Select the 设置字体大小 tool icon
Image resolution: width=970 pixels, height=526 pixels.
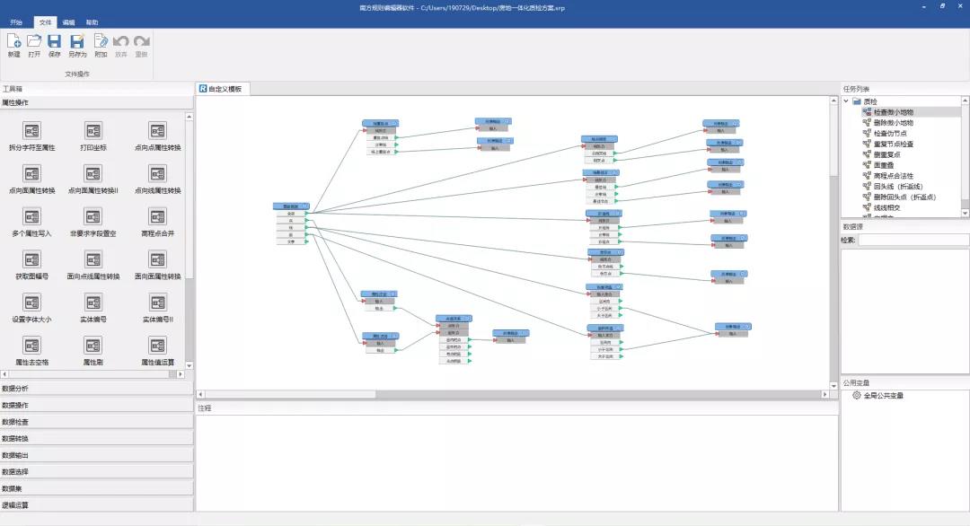click(x=32, y=303)
